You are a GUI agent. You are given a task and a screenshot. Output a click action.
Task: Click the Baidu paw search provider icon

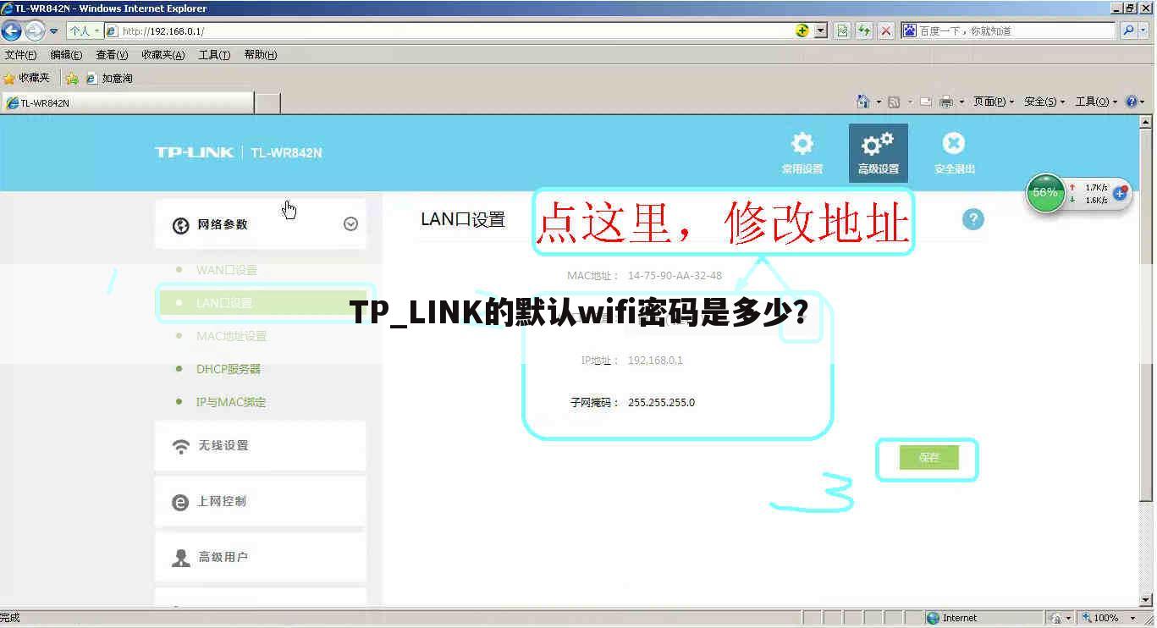(910, 31)
